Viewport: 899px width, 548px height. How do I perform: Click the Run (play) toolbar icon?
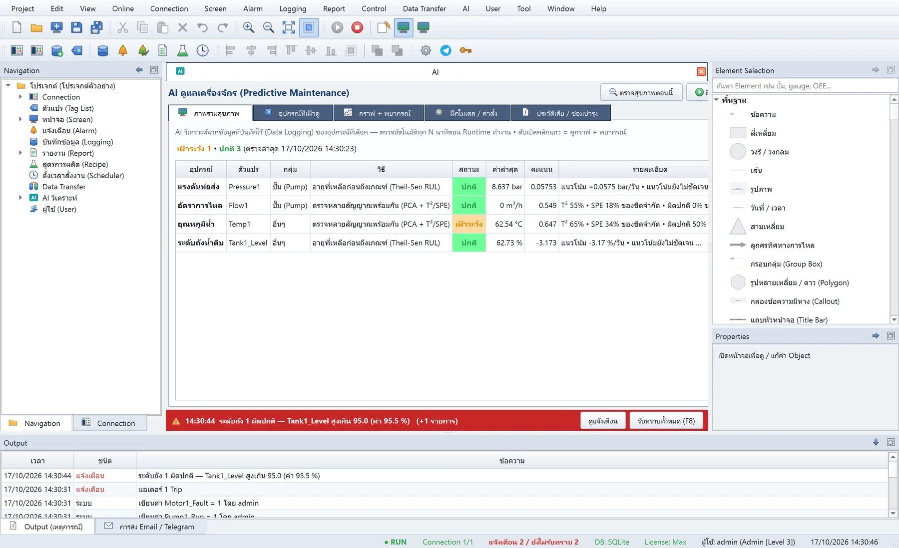(337, 27)
